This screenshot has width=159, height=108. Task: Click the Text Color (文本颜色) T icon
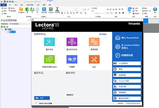pos(57,9)
